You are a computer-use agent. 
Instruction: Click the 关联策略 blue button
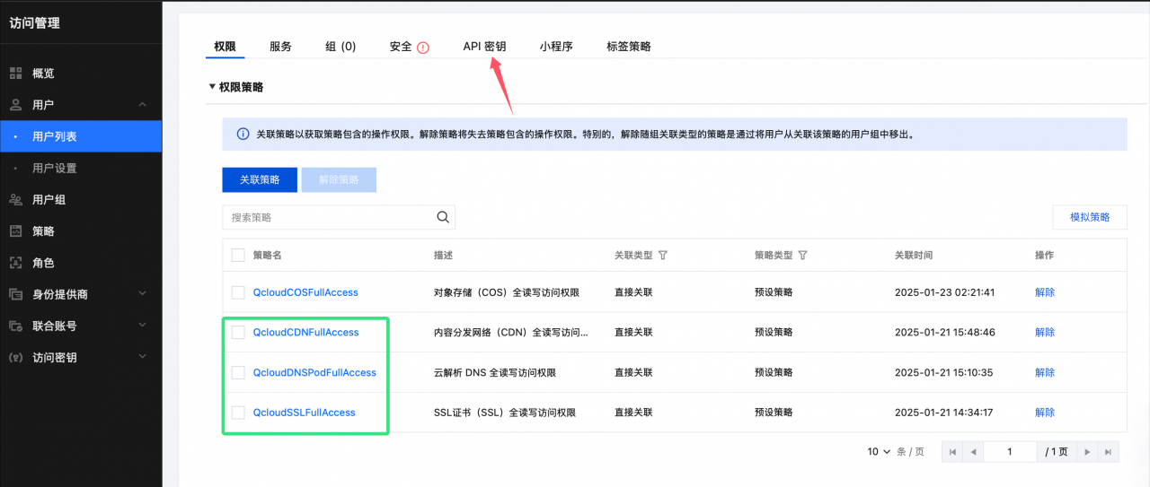259,179
